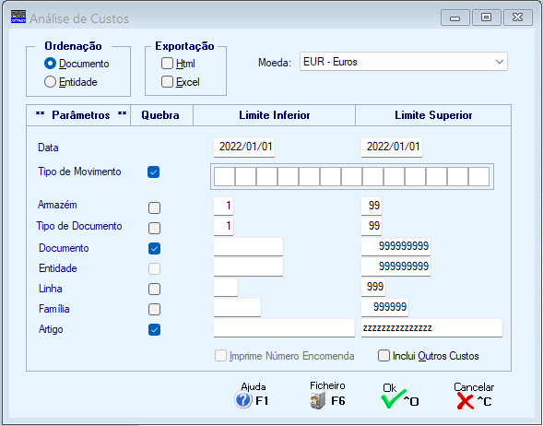Click the application logo in title bar
The image size is (543, 426).
18,17
